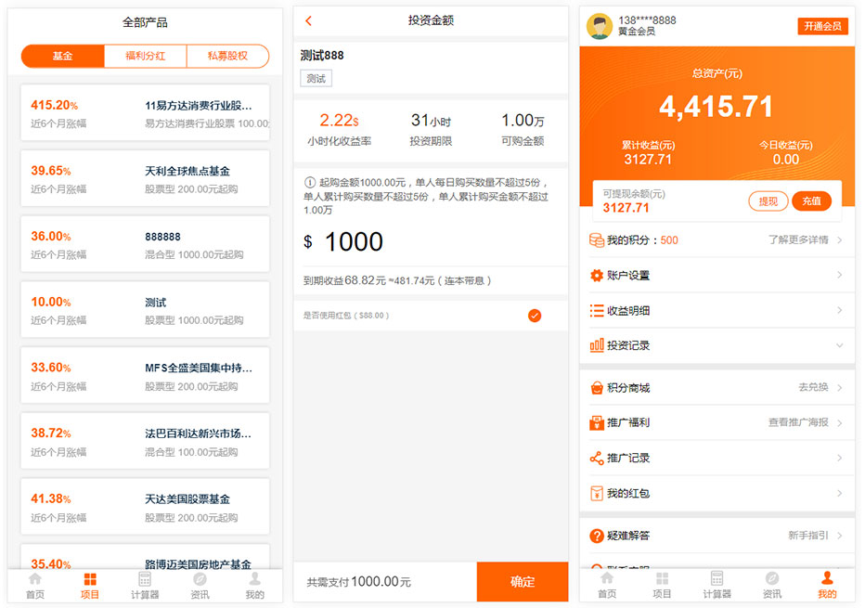This screenshot has height=608, width=865.
Task: Switch to the 私募股权 tab
Action: click(x=227, y=56)
